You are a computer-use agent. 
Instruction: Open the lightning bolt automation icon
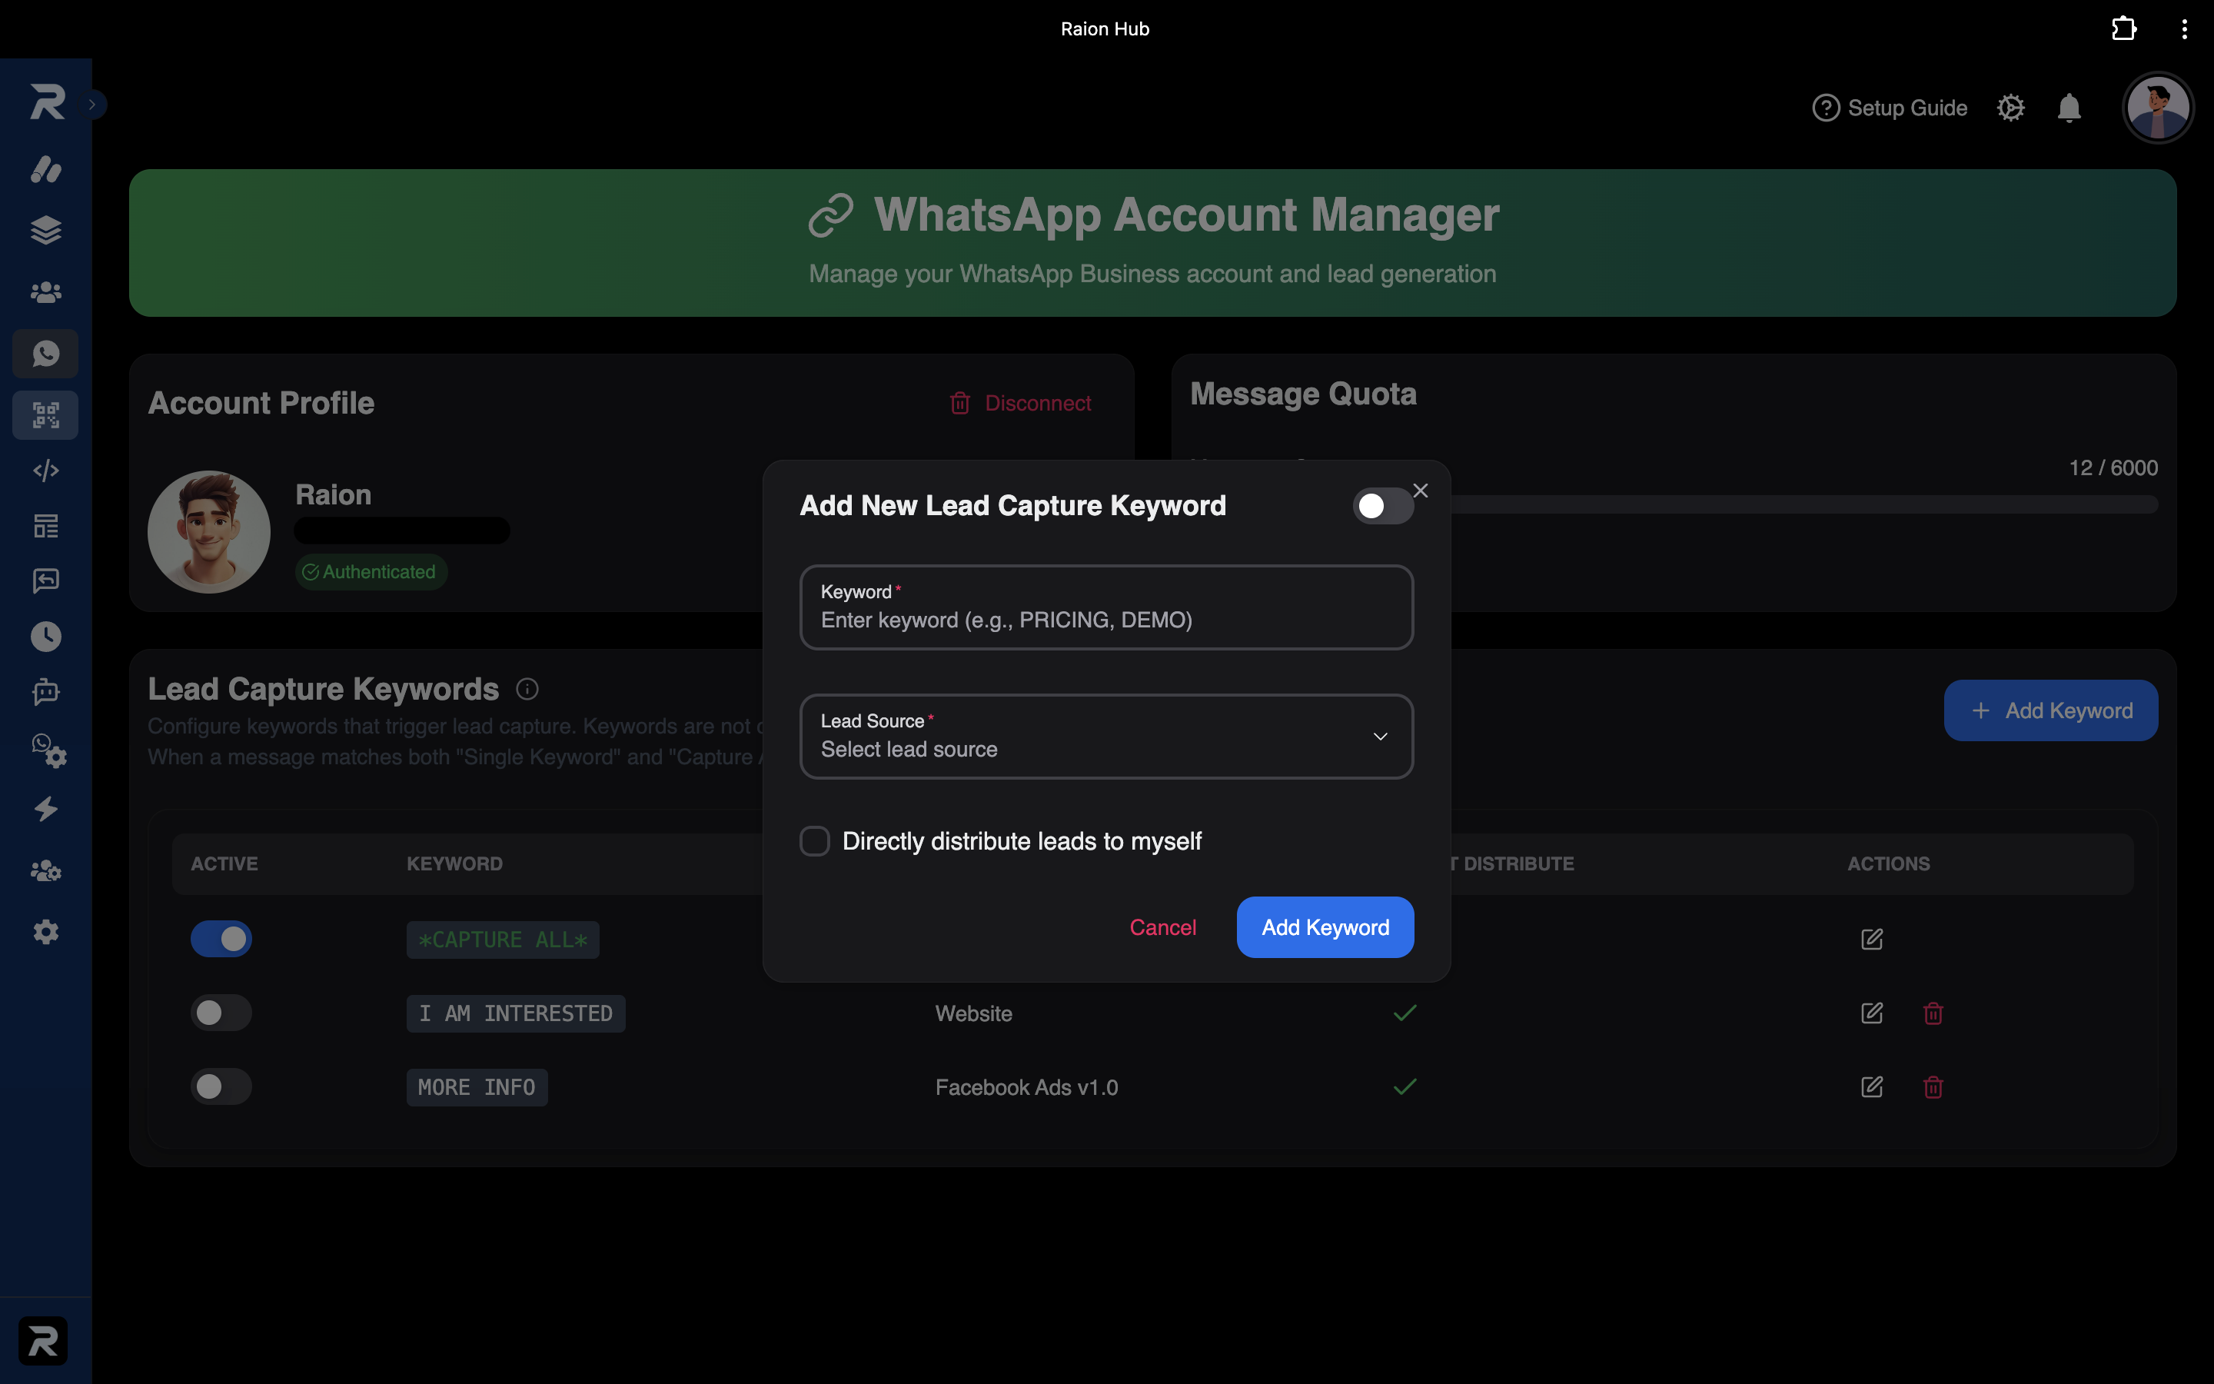tap(46, 809)
